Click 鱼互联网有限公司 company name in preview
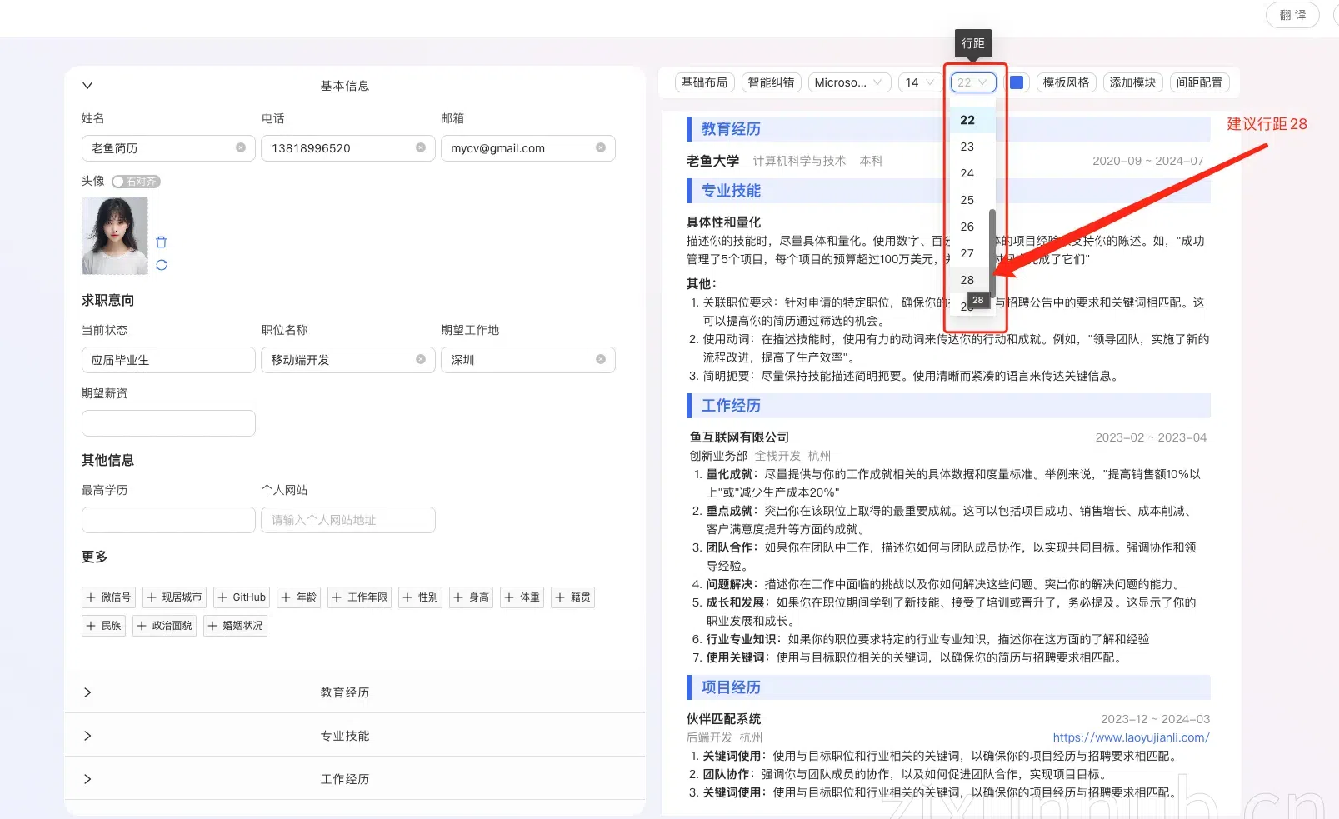This screenshot has width=1339, height=819. coord(739,437)
